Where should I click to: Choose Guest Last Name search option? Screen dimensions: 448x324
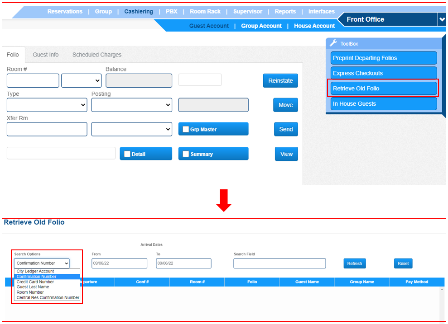tap(33, 287)
